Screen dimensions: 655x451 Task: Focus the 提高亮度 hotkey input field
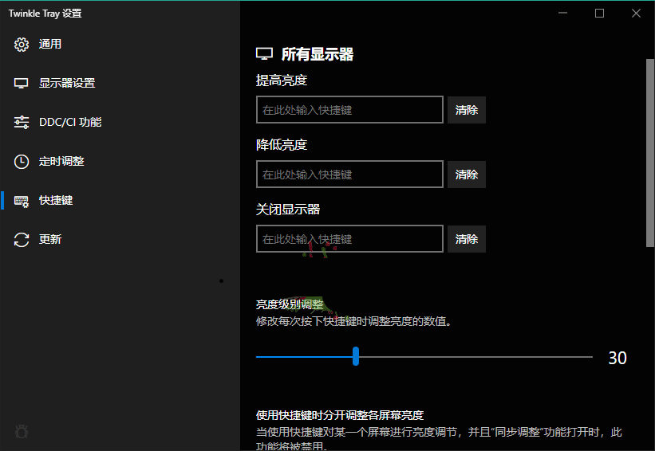(x=349, y=110)
